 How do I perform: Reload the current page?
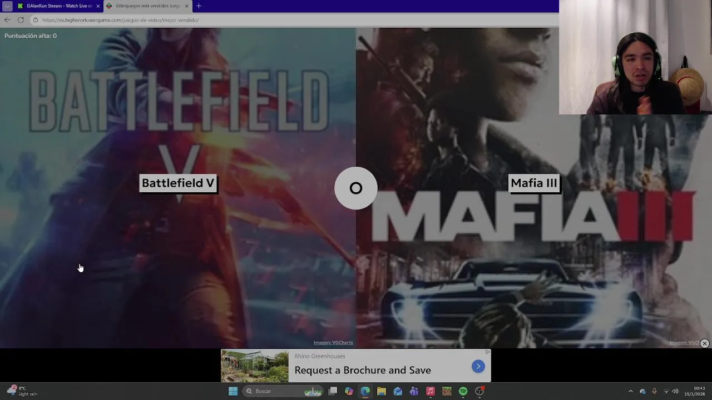point(21,20)
